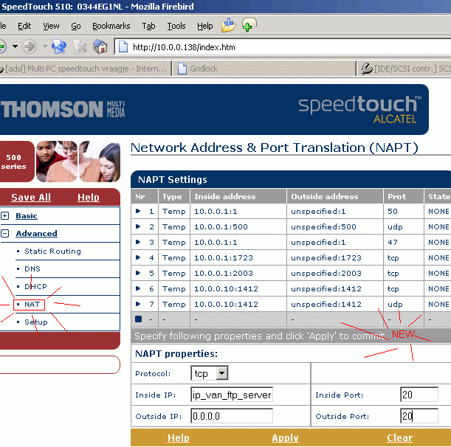Click the page icon in address bar

(x=123, y=47)
